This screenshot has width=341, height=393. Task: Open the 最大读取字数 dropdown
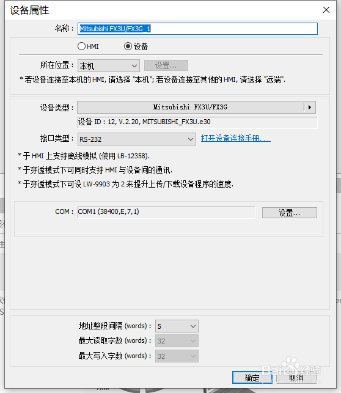point(177,341)
